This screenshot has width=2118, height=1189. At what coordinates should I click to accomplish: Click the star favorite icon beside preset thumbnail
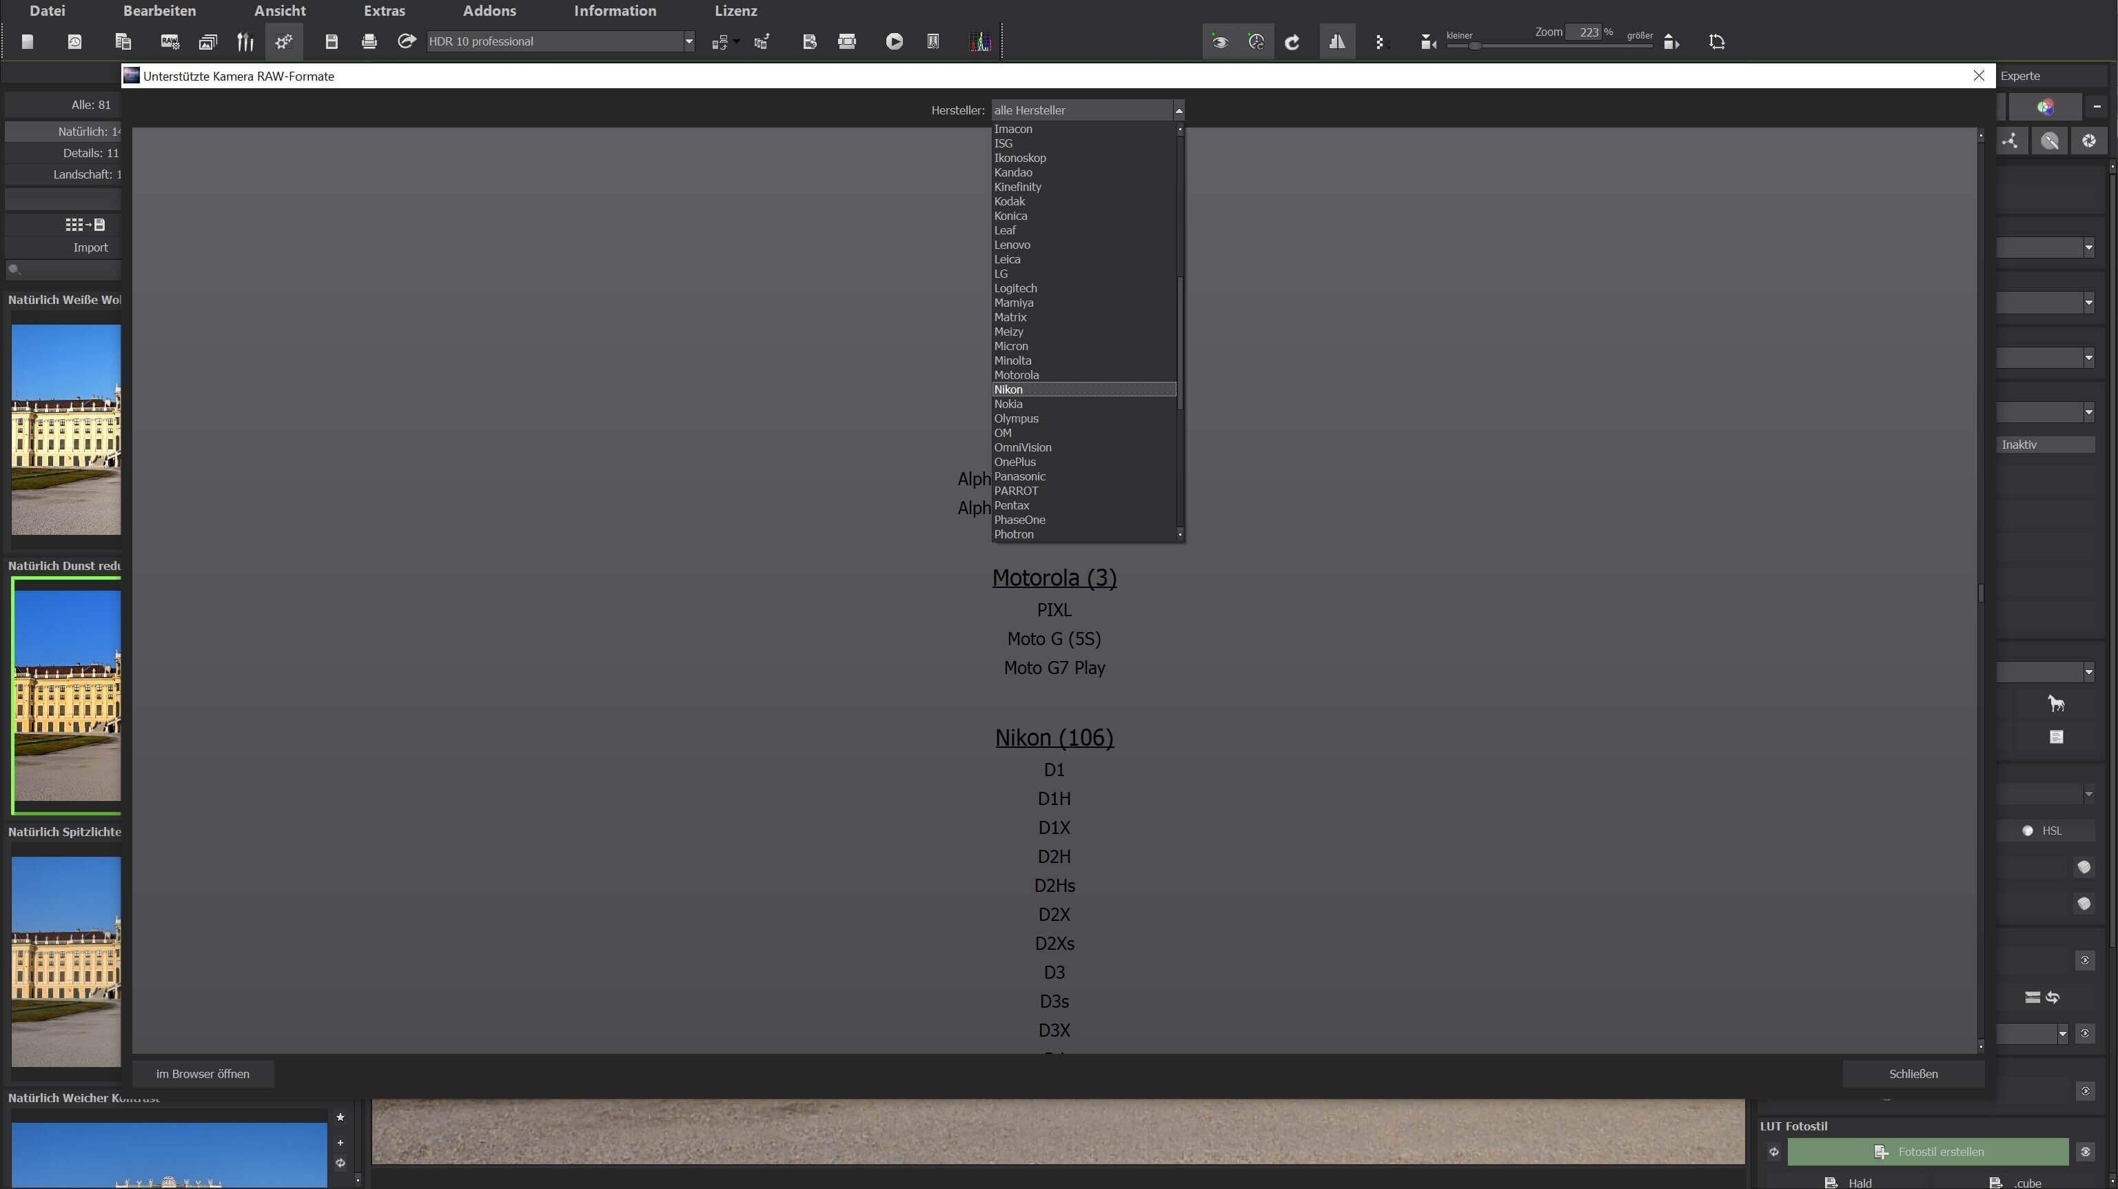[340, 1117]
